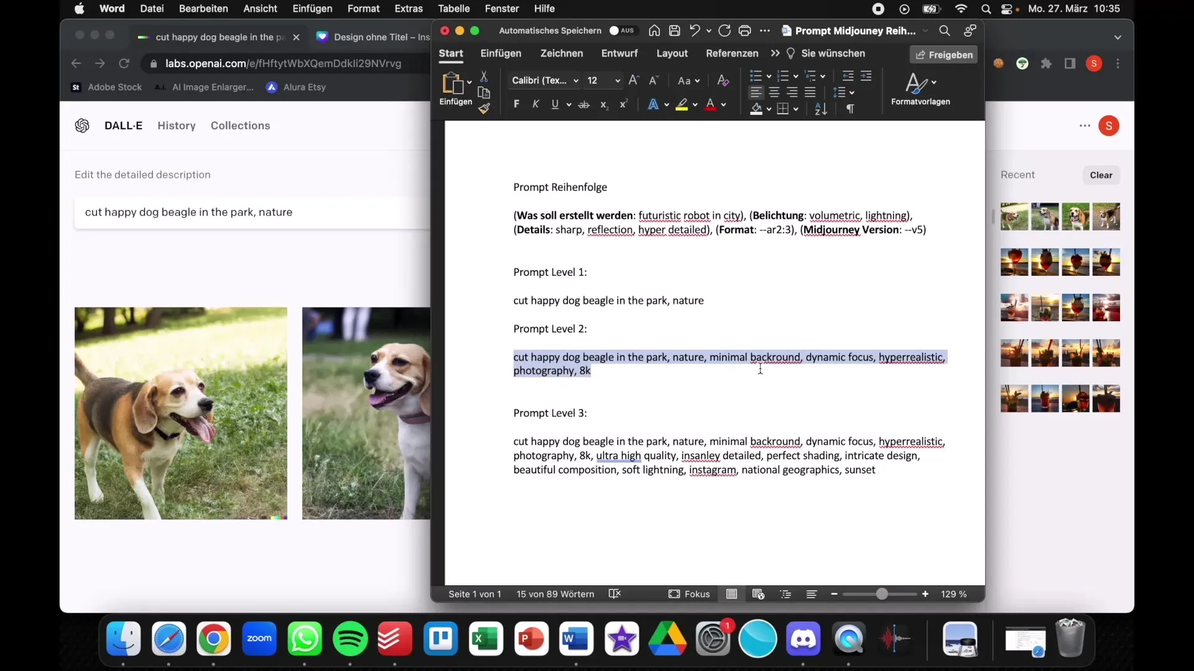Image resolution: width=1194 pixels, height=671 pixels.
Task: Toggle underline U formatting
Action: click(x=555, y=104)
